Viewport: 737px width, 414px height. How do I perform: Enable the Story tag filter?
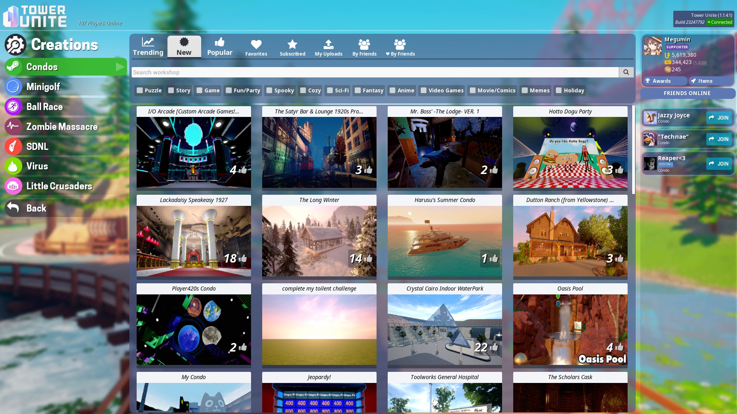coord(171,90)
